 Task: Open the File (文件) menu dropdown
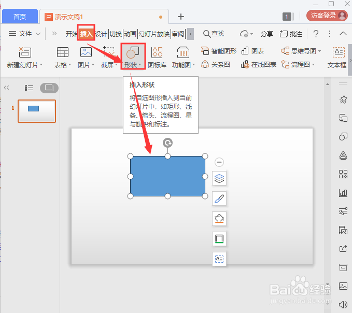coord(24,34)
